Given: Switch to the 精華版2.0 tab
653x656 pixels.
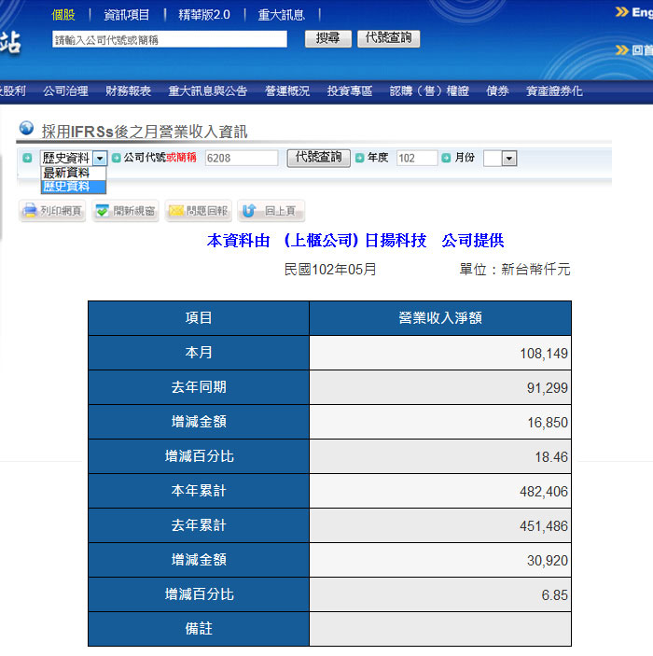Looking at the screenshot, I should pyautogui.click(x=203, y=15).
